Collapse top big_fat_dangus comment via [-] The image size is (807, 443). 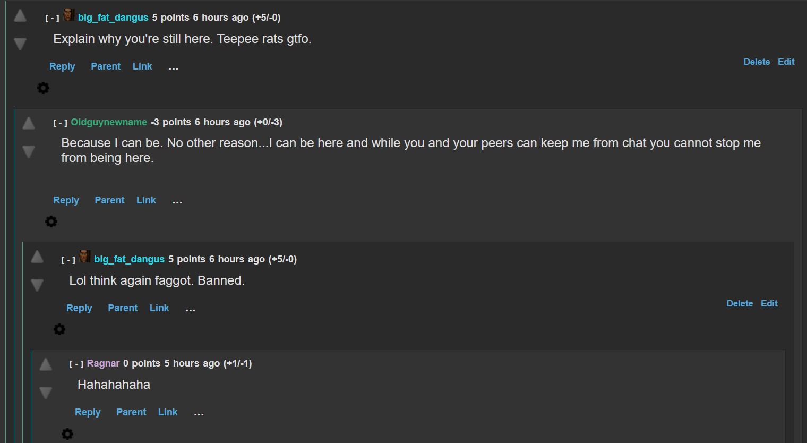[x=52, y=18]
